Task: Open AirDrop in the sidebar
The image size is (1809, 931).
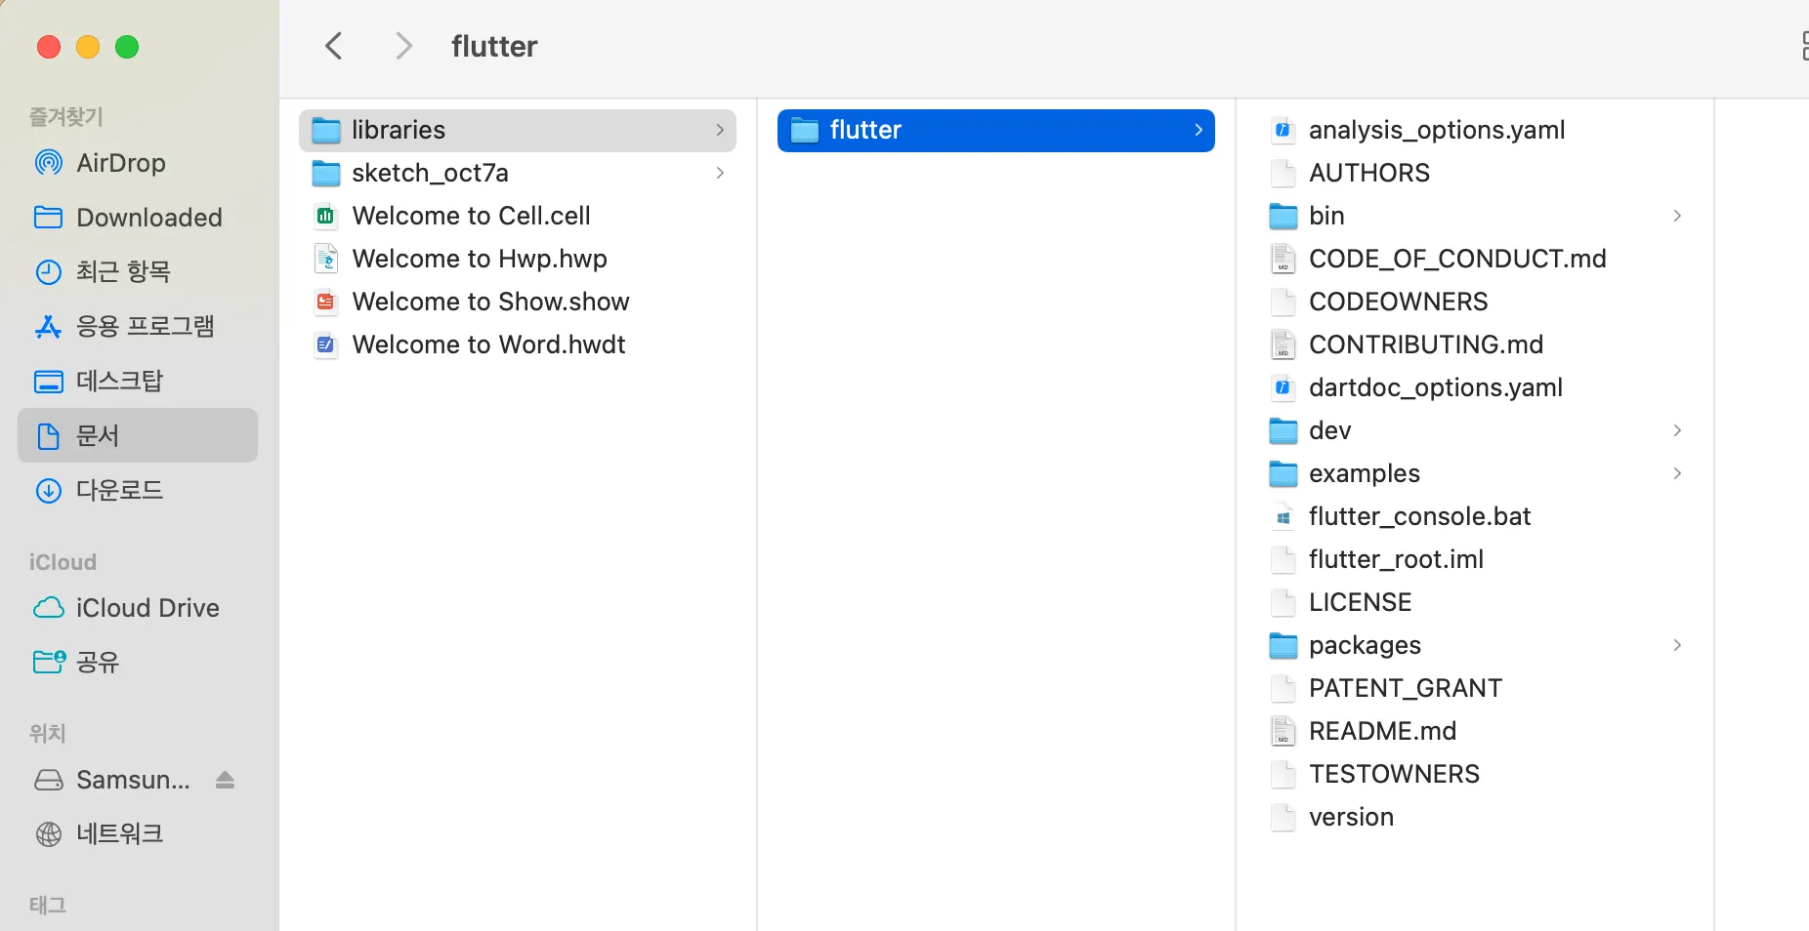Action: click(120, 163)
